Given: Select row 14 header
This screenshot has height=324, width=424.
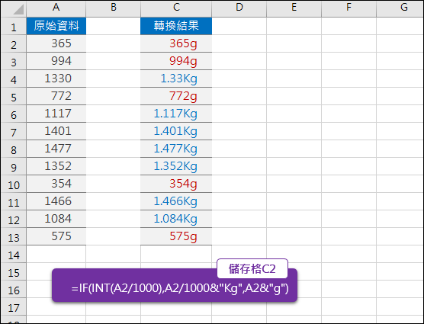Looking at the screenshot, I should pyautogui.click(x=13, y=255).
